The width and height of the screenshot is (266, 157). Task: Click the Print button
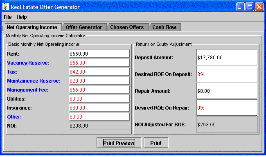[x=156, y=143]
